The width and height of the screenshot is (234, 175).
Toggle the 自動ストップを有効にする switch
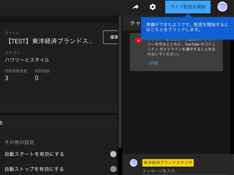pos(114,169)
